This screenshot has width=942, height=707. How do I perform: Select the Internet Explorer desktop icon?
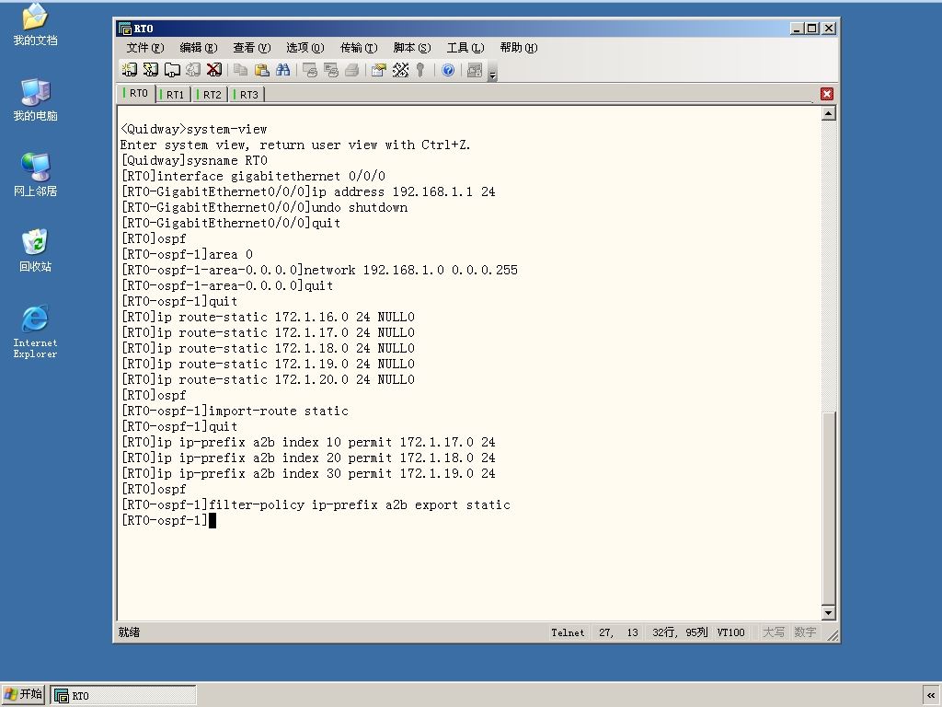[x=36, y=331]
